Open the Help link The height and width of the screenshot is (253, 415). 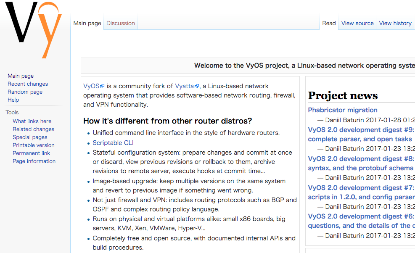point(13,100)
